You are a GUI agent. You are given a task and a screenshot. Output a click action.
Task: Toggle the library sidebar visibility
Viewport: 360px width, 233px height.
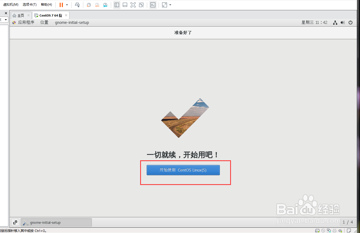(x=117, y=5)
